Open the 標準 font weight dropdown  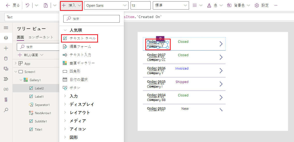tap(171, 5)
